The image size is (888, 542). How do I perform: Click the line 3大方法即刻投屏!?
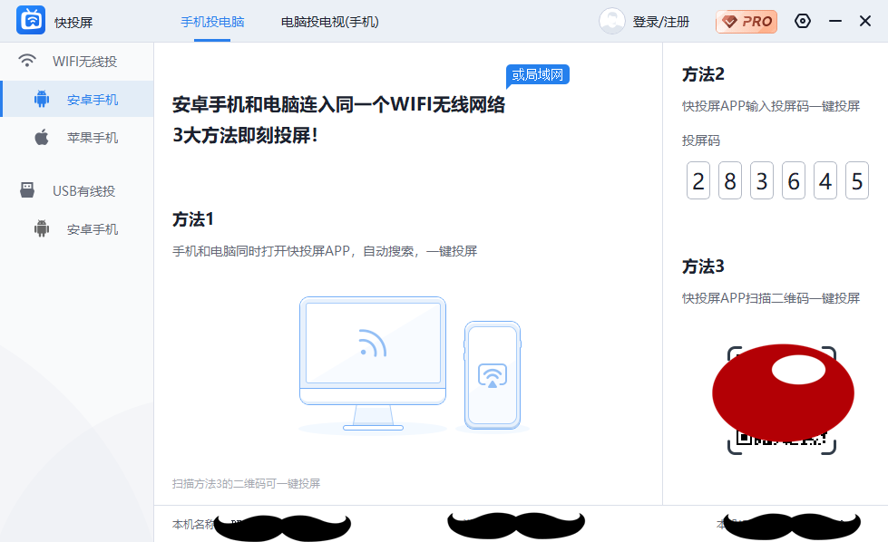pyautogui.click(x=245, y=135)
